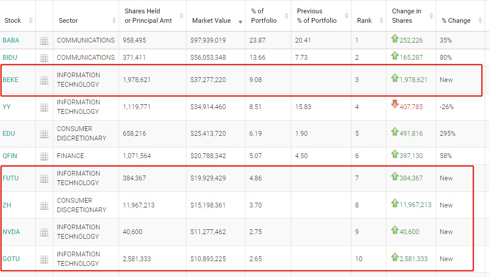
Task: Click the grid icon beside EDU
Action: coord(44,134)
